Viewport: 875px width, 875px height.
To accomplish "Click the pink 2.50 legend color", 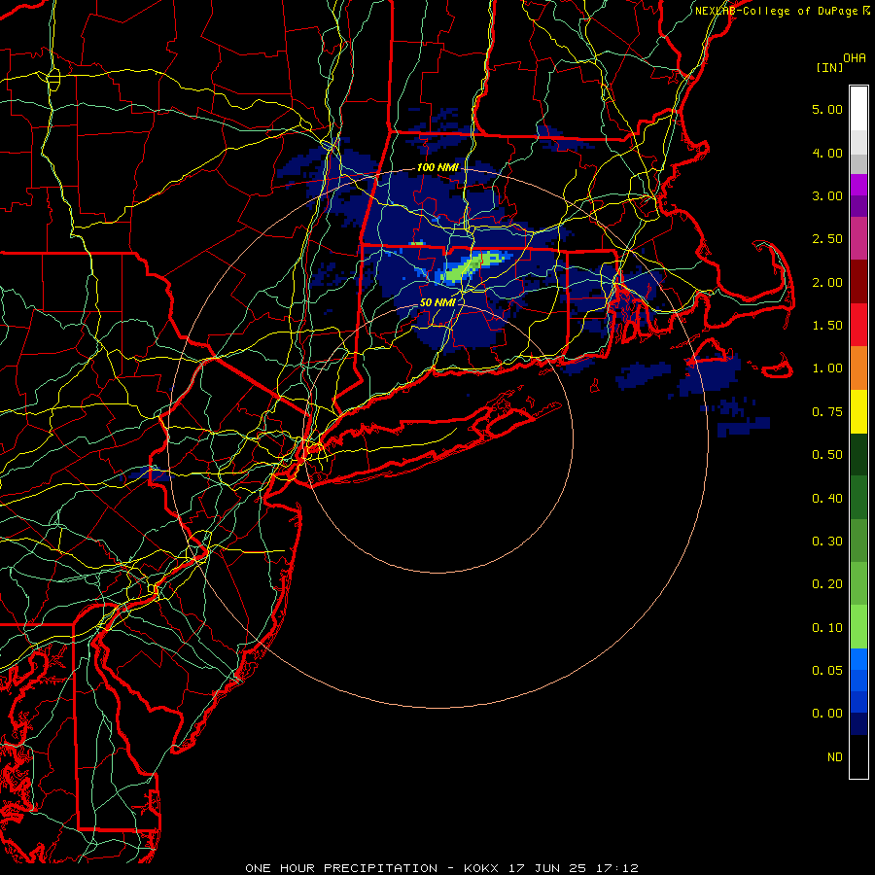I will coord(858,238).
